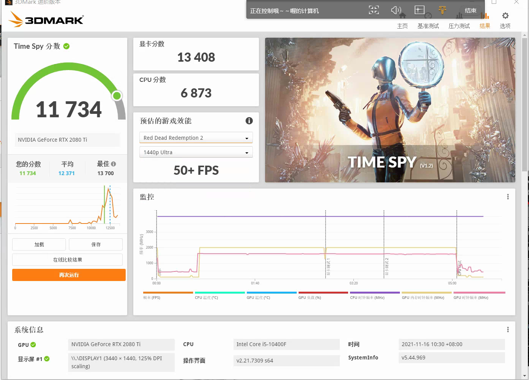Open the 1440p Ultra resolution dropdown
529x380 pixels.
pos(196,152)
